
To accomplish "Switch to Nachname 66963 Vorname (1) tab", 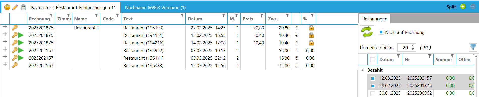I will click(x=155, y=8).
